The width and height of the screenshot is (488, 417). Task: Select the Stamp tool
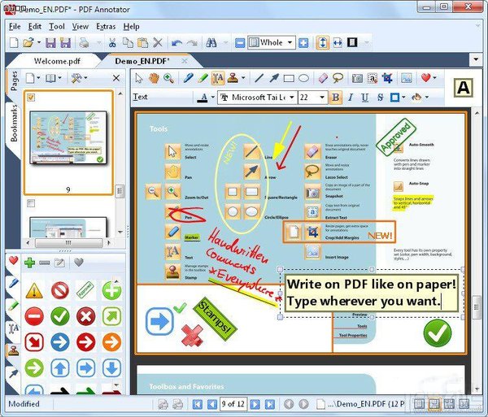233,78
